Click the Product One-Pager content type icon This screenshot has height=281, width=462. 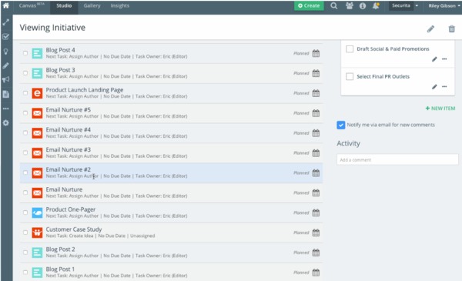click(37, 212)
